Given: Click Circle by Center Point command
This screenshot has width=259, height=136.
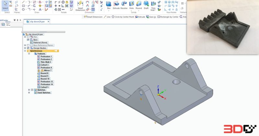Looking at the screenshot, I should click(123, 17).
